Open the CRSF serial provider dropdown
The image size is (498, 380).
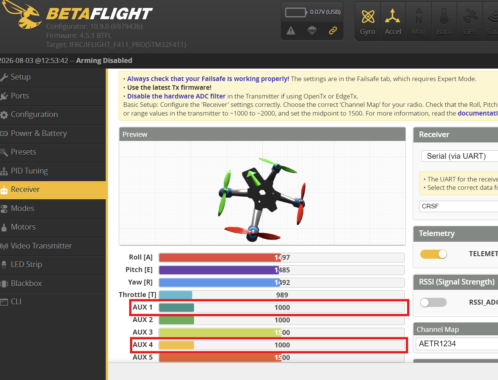459,206
